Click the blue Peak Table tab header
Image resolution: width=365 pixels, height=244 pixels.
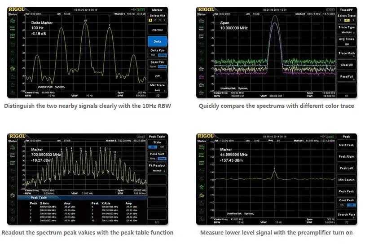coord(39,198)
